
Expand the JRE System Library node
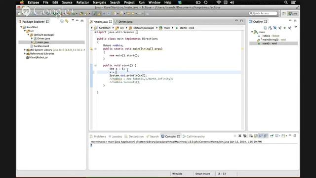pos(25,49)
